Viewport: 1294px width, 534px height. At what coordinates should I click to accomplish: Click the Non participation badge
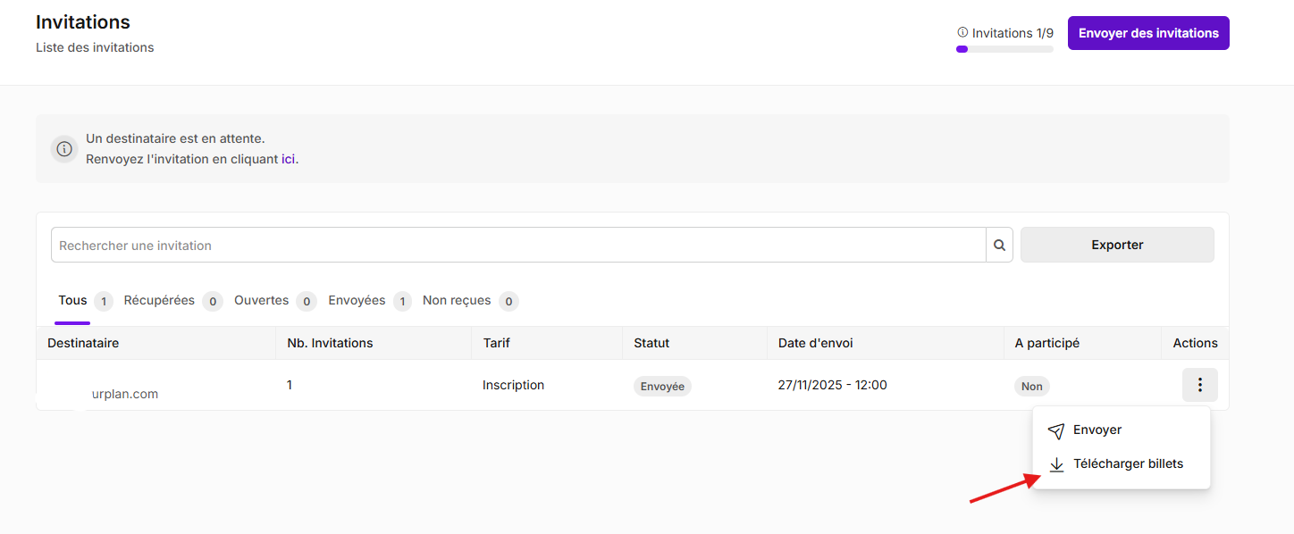(x=1032, y=387)
